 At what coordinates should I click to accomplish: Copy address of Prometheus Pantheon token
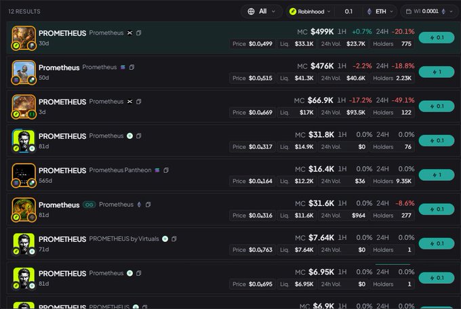(x=166, y=170)
